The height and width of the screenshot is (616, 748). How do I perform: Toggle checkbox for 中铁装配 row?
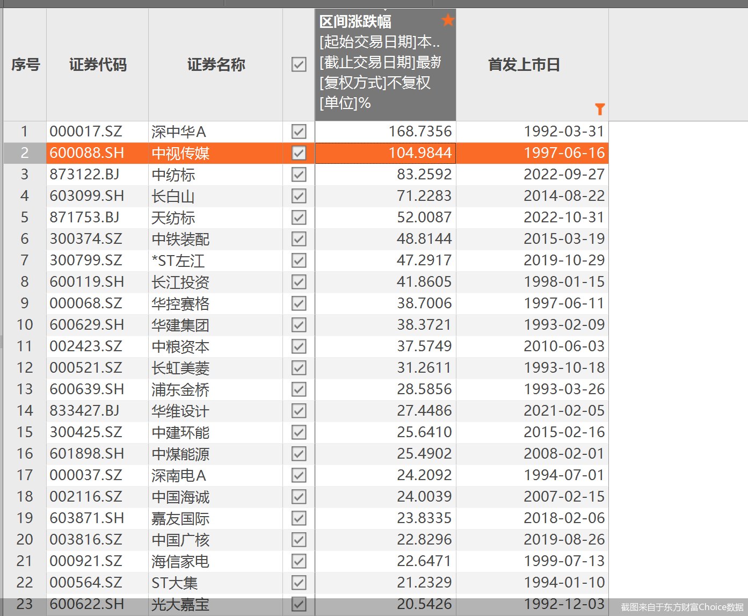(299, 239)
